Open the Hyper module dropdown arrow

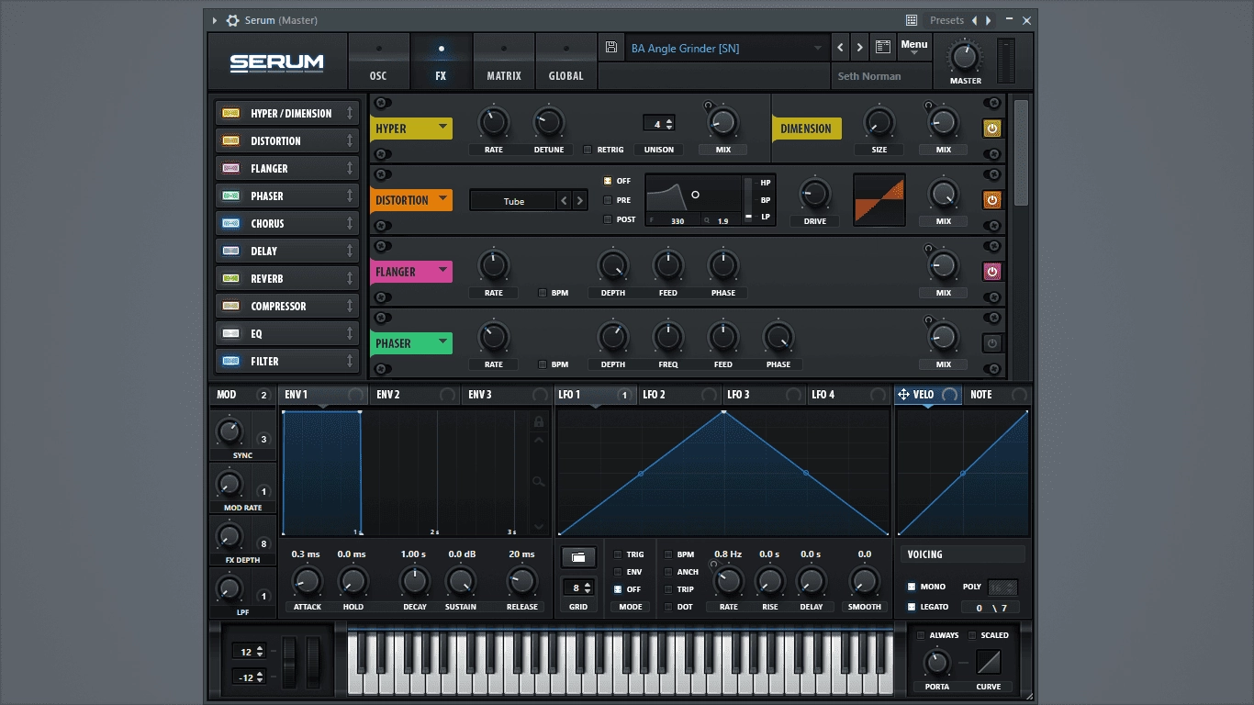click(442, 128)
